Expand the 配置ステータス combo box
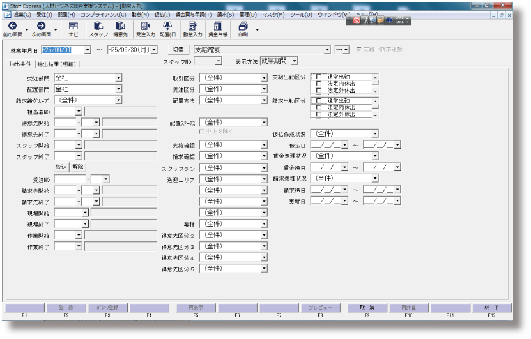The width and height of the screenshot is (531, 339). [264, 123]
